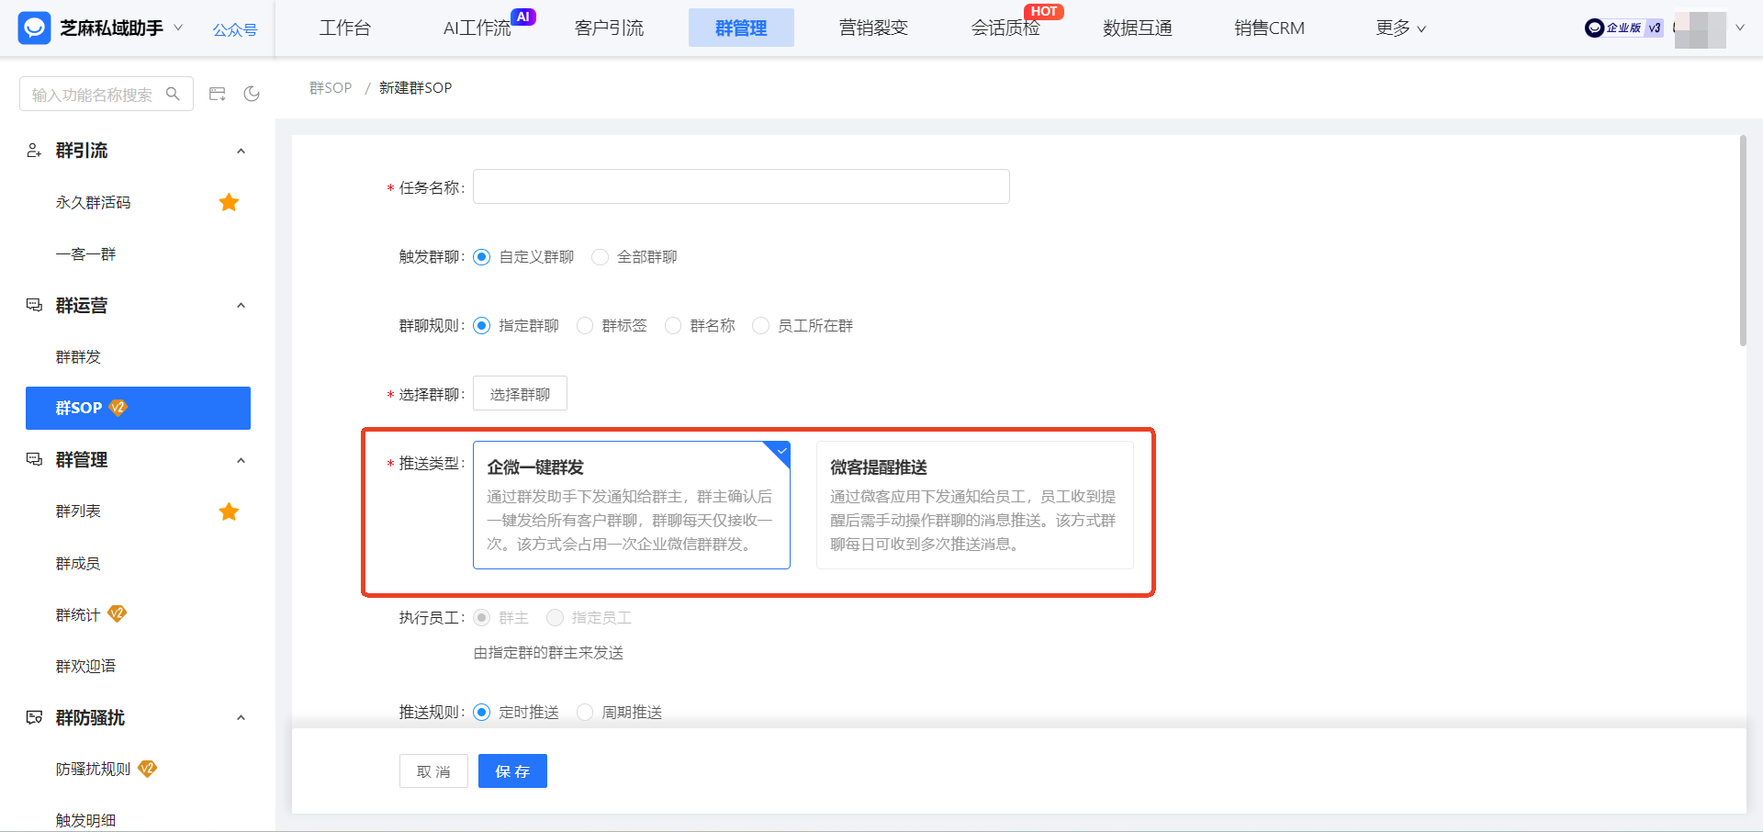This screenshot has height=832, width=1763.
Task: Switch push rule to 周期推送
Action: point(585,711)
